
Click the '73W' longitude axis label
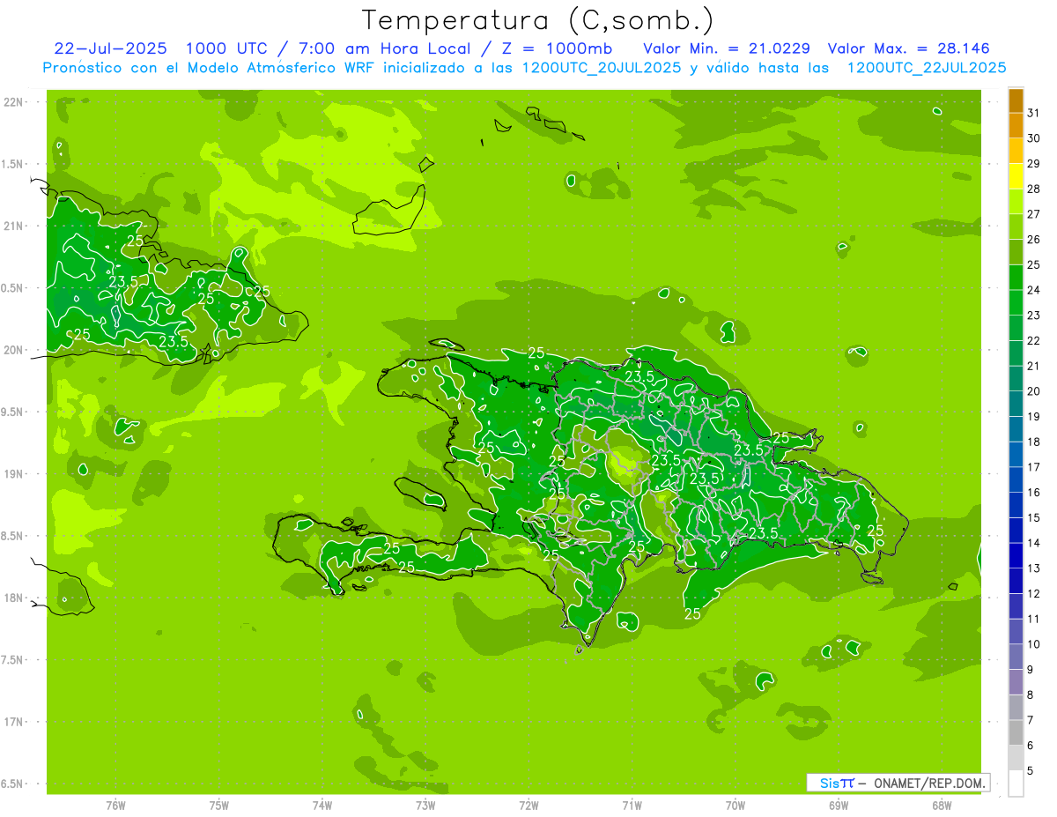(x=425, y=806)
